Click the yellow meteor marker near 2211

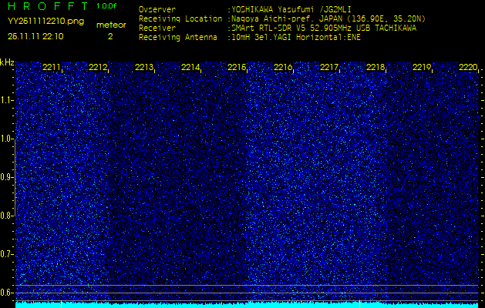point(61,304)
